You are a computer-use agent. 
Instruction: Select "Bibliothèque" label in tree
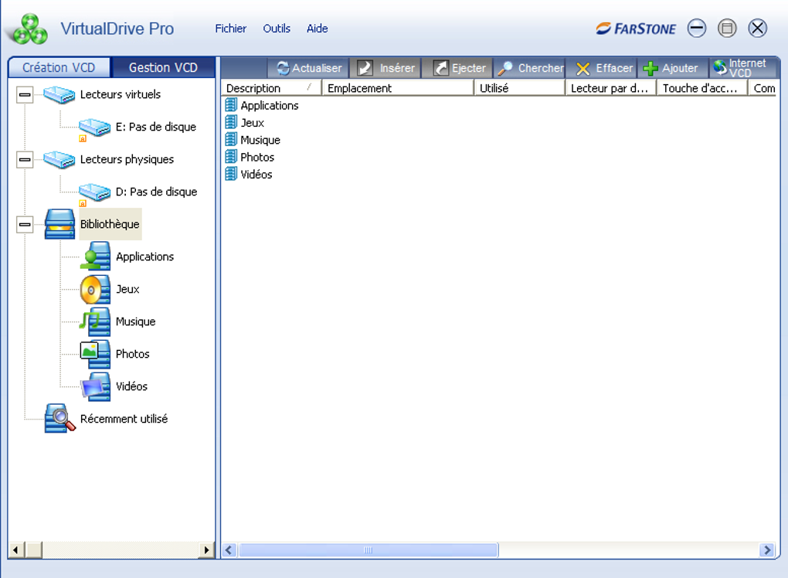(110, 224)
